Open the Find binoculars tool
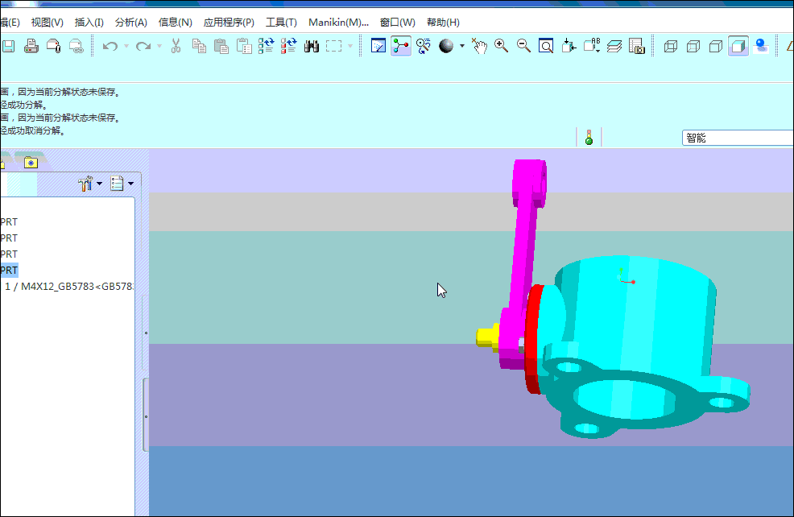Image resolution: width=794 pixels, height=517 pixels. coord(312,47)
